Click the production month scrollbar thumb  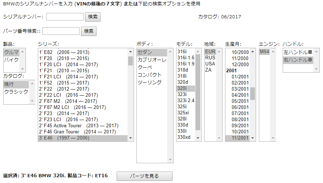coord(253,93)
